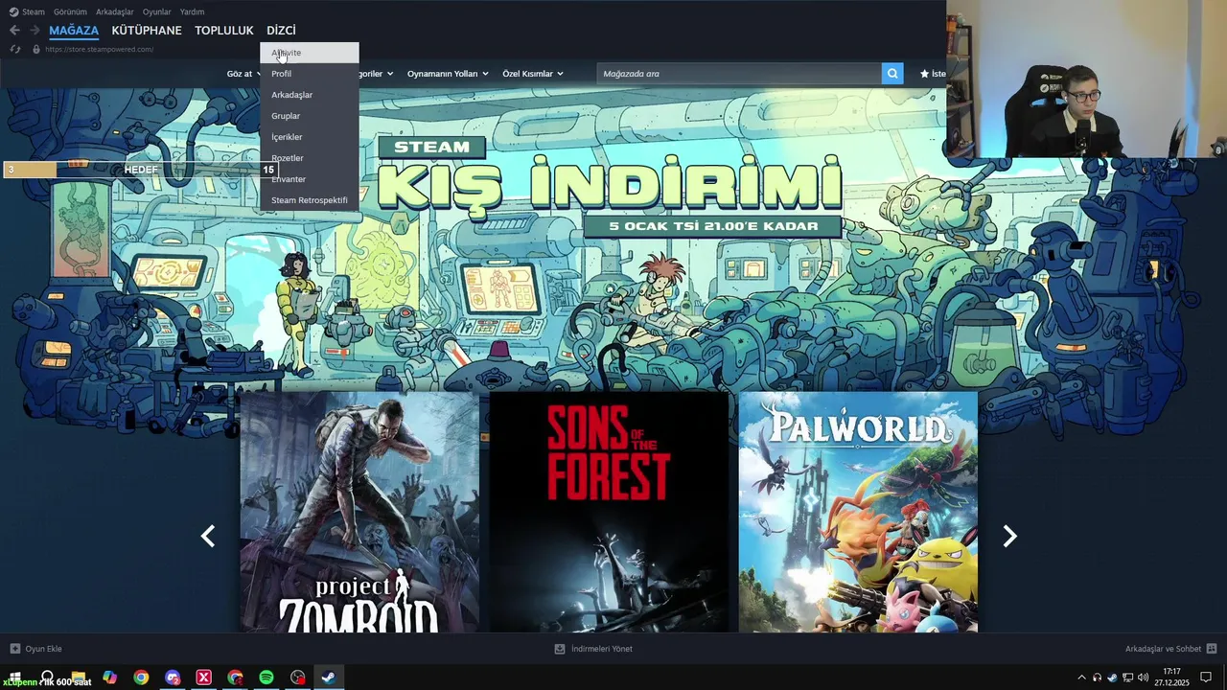The height and width of the screenshot is (690, 1227).
Task: Open OBS Studio from the taskbar
Action: click(x=298, y=678)
